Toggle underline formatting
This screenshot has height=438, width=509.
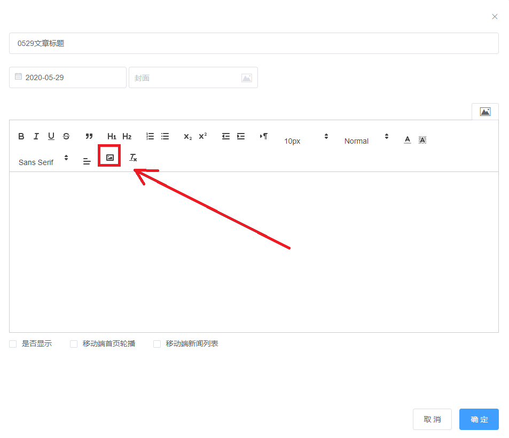click(51, 136)
